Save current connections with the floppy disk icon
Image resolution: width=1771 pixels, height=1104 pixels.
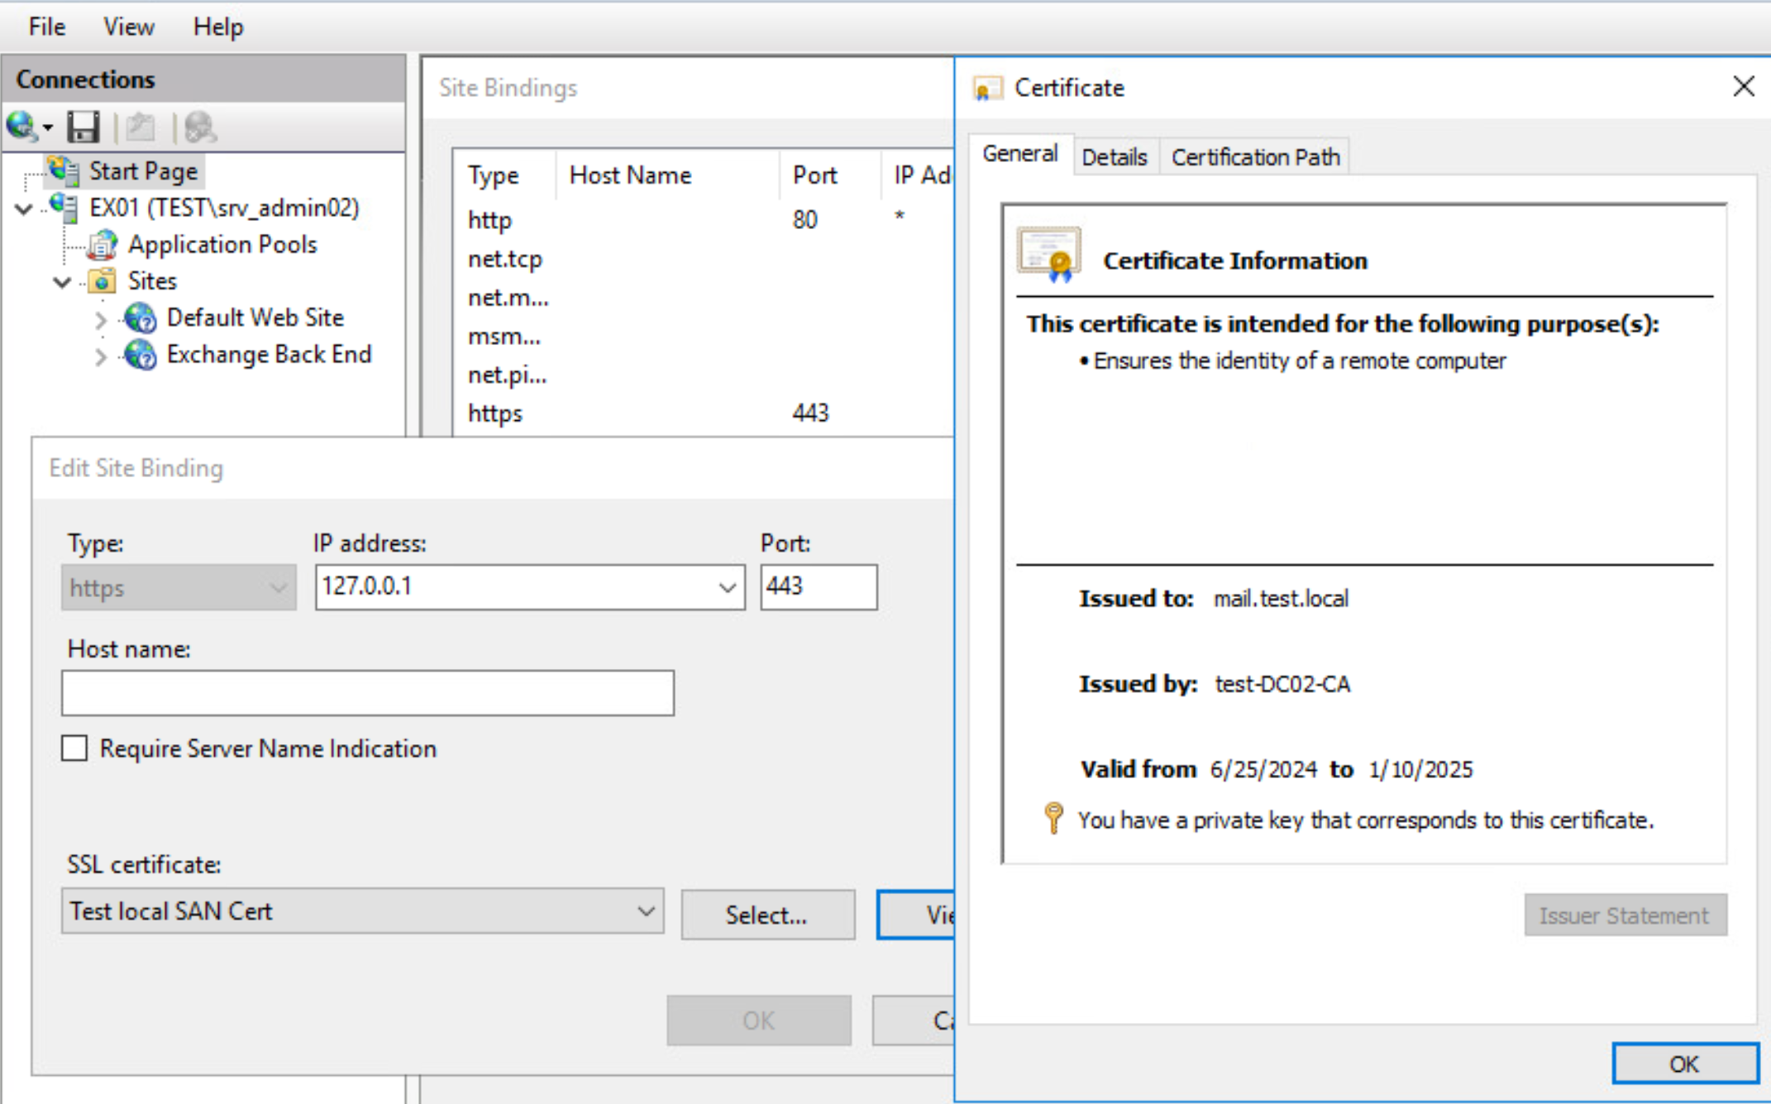coord(84,127)
